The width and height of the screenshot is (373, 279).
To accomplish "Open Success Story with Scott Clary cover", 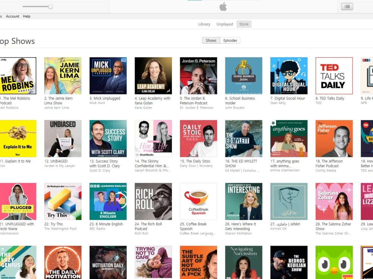I will [x=108, y=138].
